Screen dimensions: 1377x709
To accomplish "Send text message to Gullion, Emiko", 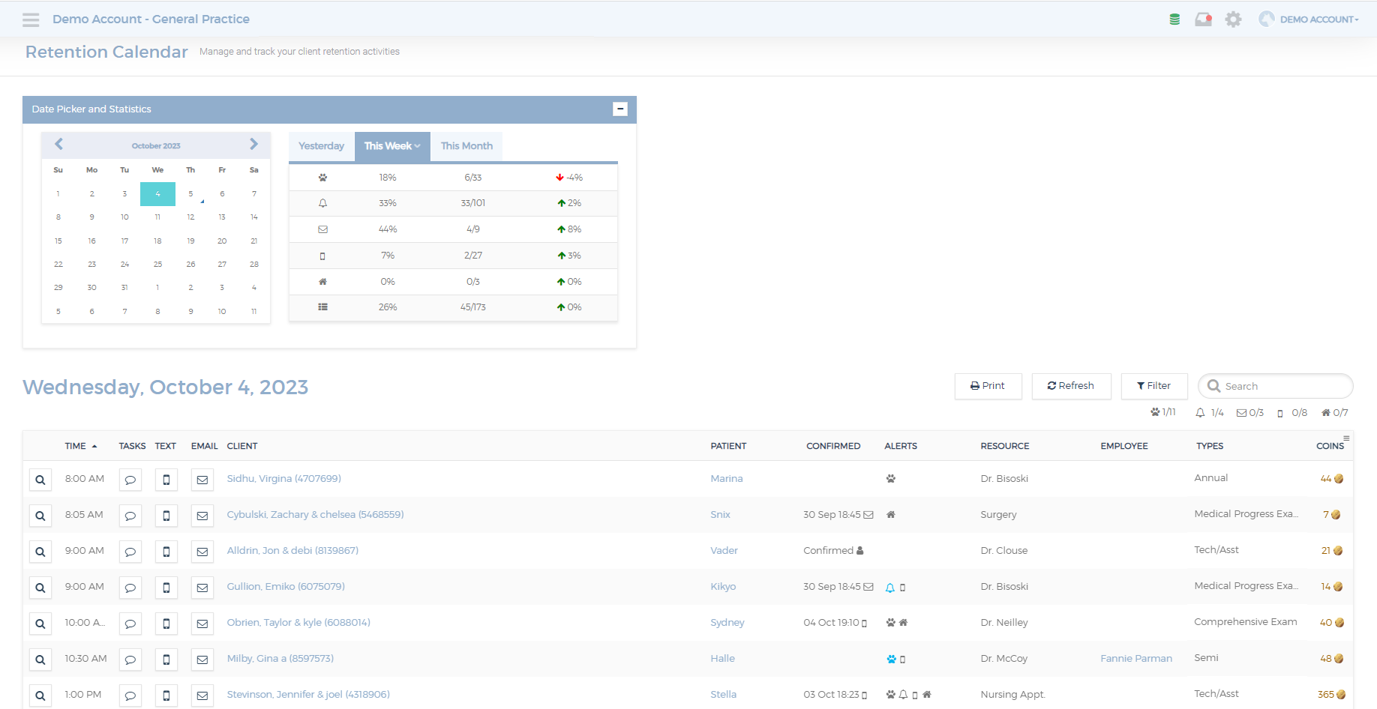I will 166,588.
